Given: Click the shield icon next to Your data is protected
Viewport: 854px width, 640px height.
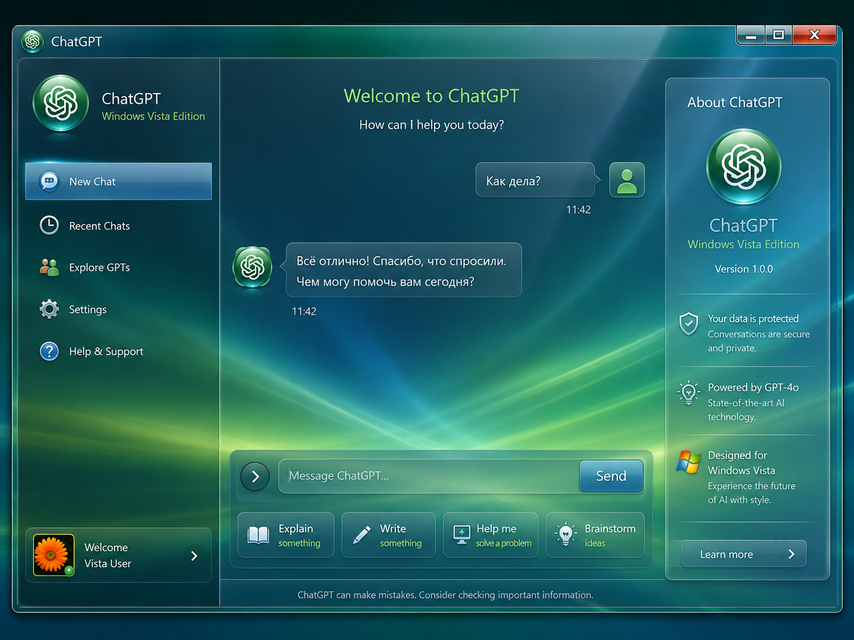Looking at the screenshot, I should 688,324.
